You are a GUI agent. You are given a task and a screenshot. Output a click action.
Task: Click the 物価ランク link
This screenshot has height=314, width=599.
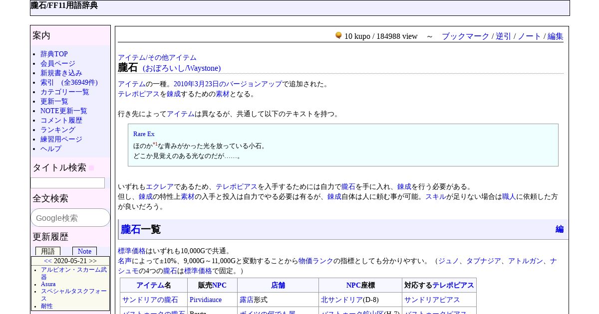tap(316, 261)
